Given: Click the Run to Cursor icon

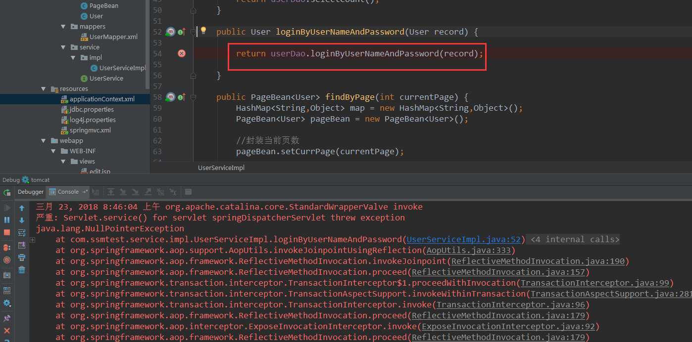Looking at the screenshot, I should 173,192.
